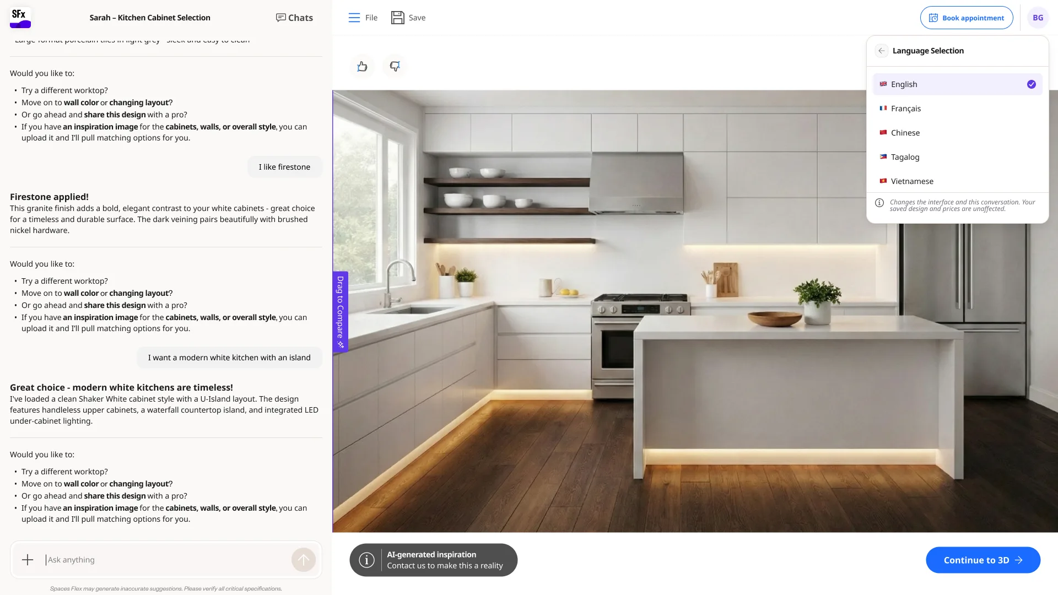The height and width of the screenshot is (595, 1058).
Task: Select Chinese language option
Action: click(x=958, y=133)
